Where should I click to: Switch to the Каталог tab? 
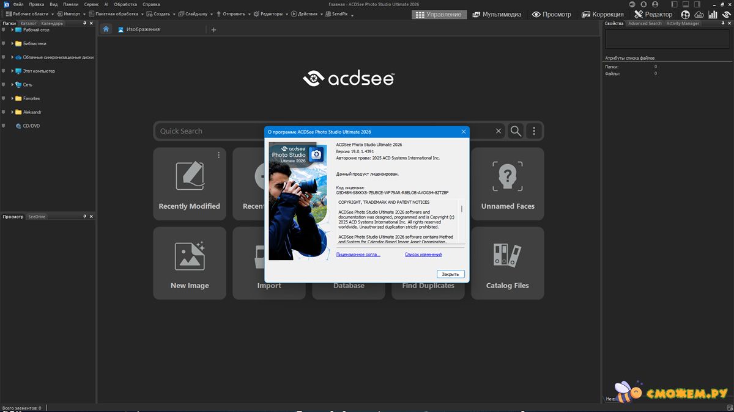coord(28,23)
